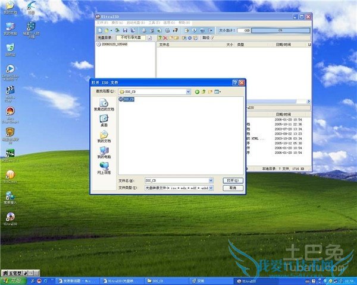The image size is (357, 285).
Task: Click the Save As icon in UltraISO toolbar
Action: (133, 30)
